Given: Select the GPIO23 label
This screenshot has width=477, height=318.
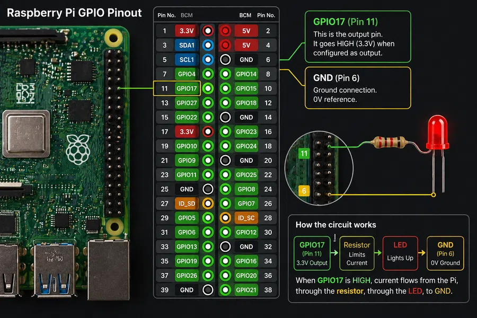Looking at the screenshot, I should [x=246, y=132].
